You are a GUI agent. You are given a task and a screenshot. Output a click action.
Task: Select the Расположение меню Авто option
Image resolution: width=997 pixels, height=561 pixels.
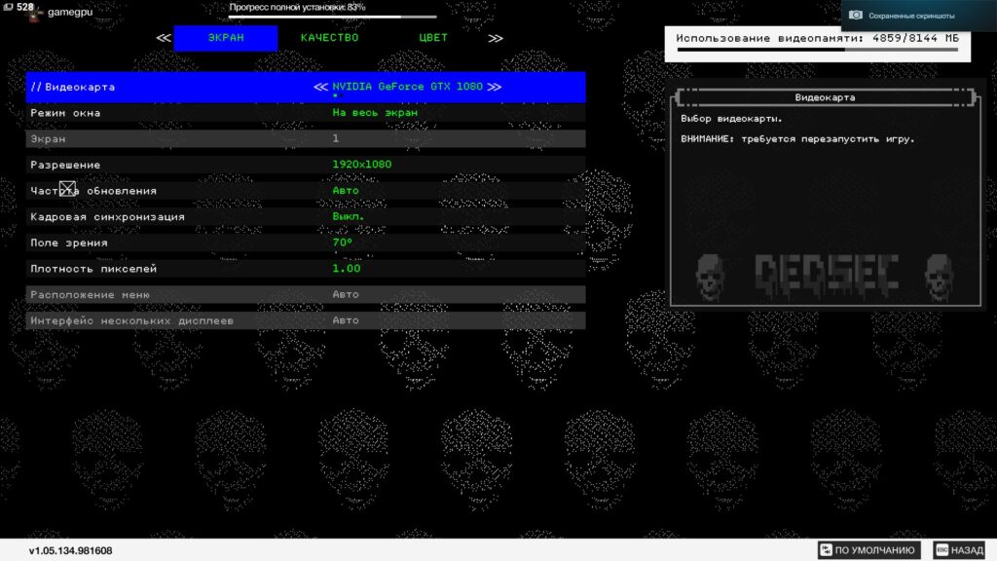tap(346, 294)
